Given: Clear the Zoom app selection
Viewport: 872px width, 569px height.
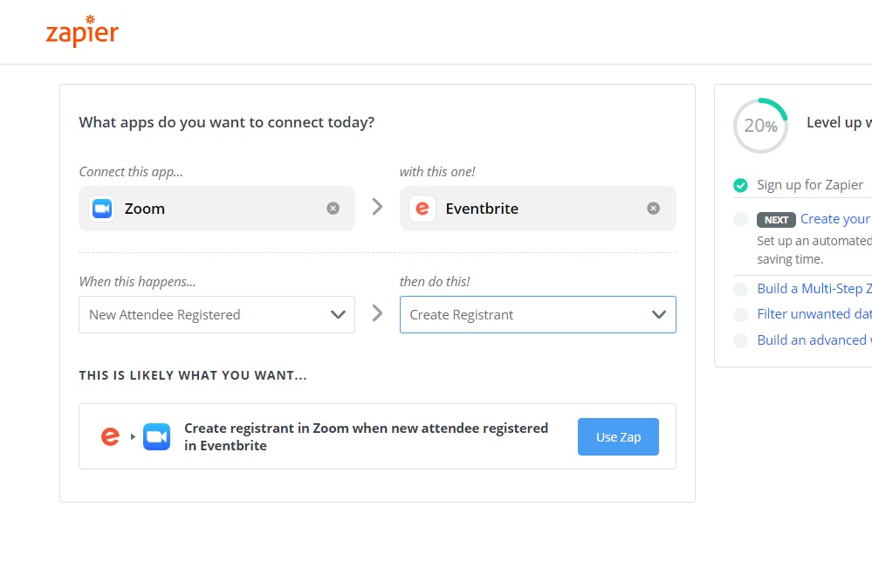Looking at the screenshot, I should [333, 209].
